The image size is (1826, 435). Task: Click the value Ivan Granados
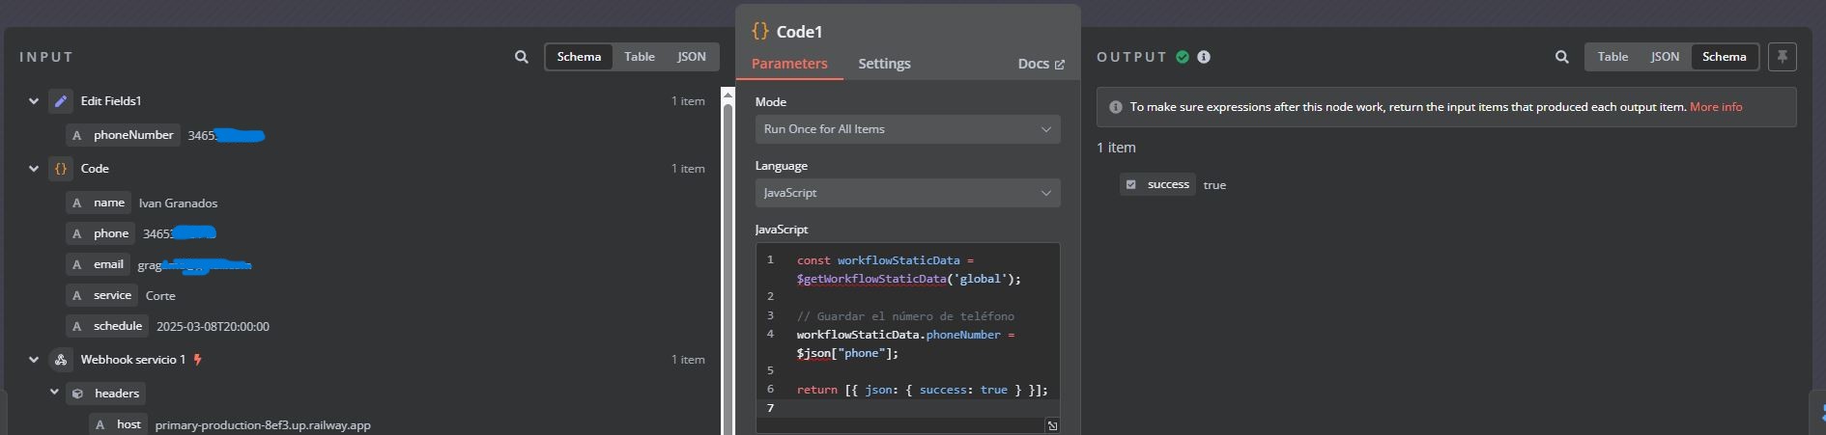click(x=178, y=204)
